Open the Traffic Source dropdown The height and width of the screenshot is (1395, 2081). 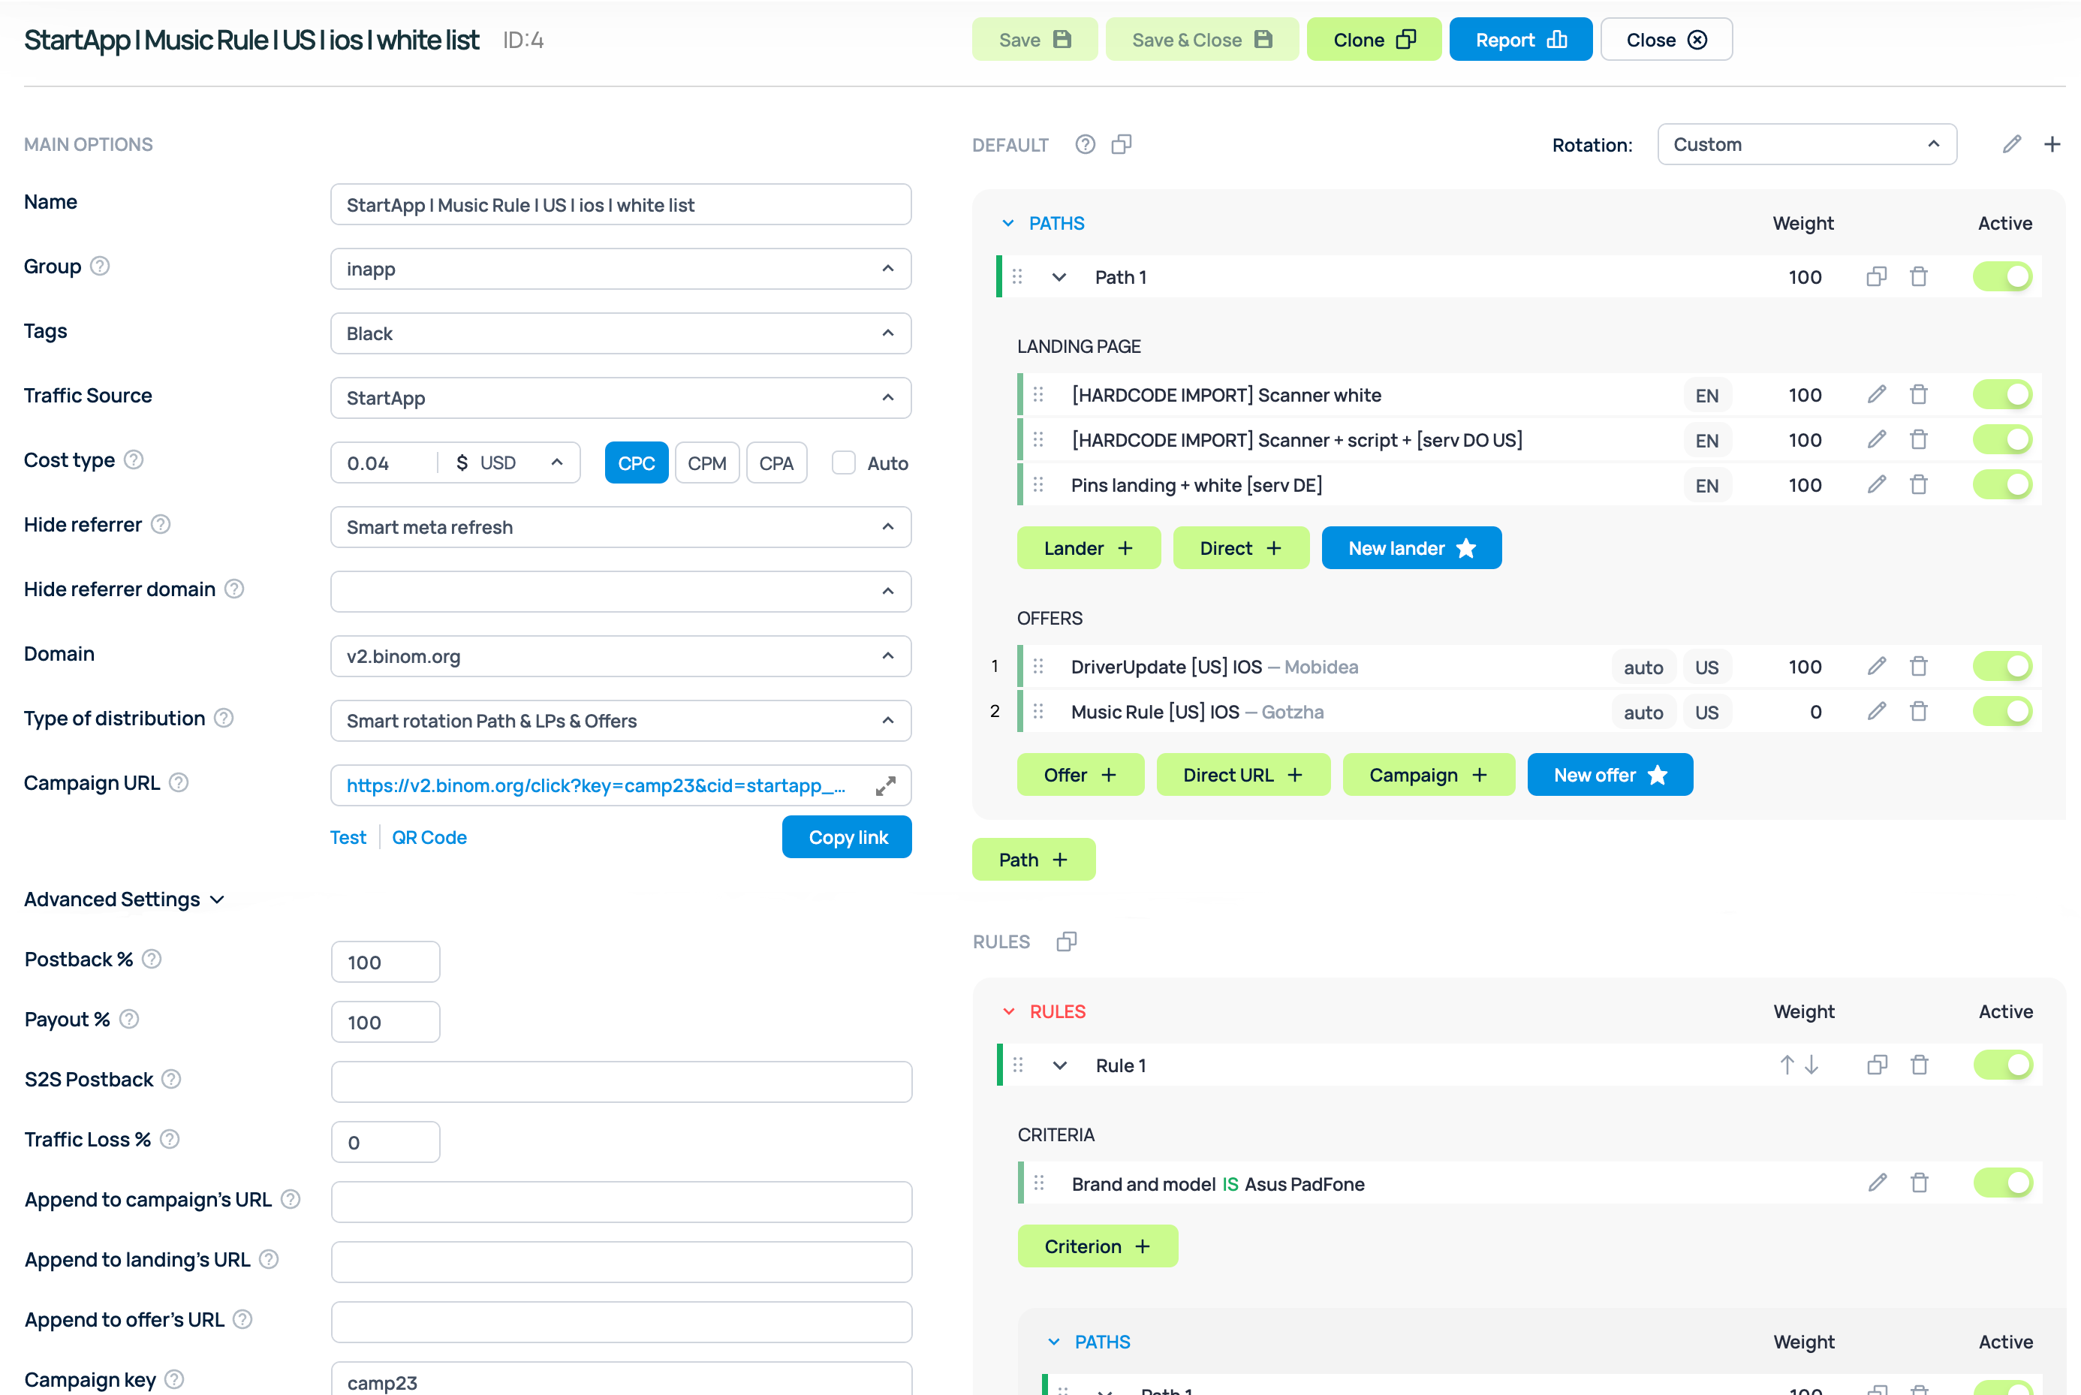pyautogui.click(x=620, y=398)
